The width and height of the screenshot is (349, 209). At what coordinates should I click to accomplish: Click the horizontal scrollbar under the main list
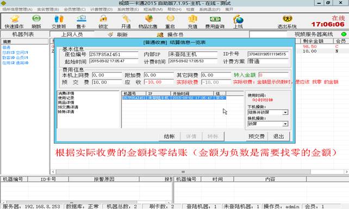(183, 172)
